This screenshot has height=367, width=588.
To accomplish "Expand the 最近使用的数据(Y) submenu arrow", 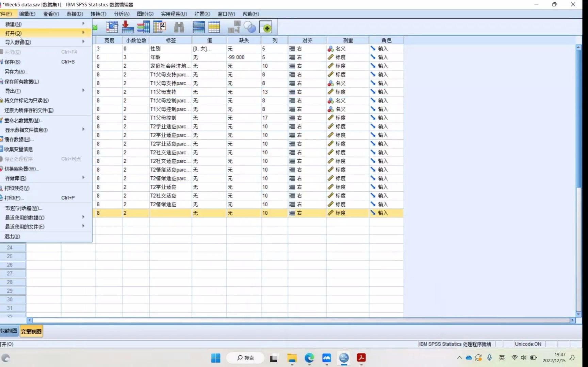I will 83,217.
